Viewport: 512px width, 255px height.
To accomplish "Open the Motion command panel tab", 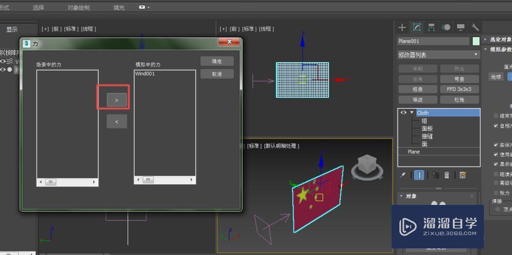I will [x=446, y=28].
